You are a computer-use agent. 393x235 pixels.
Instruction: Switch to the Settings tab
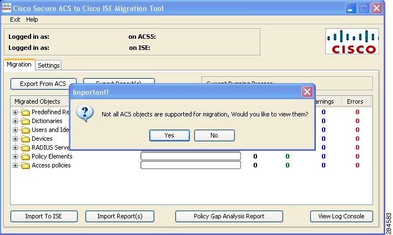click(x=49, y=65)
